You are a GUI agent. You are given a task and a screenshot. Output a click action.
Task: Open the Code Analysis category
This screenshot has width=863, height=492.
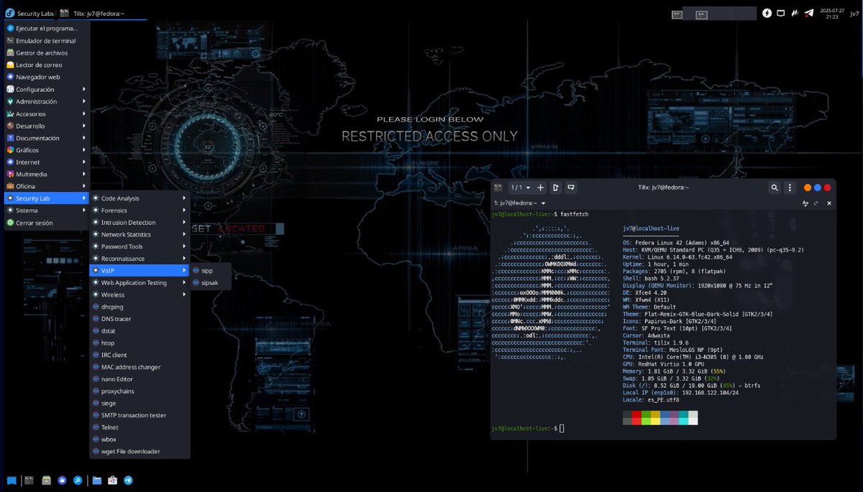tap(140, 198)
